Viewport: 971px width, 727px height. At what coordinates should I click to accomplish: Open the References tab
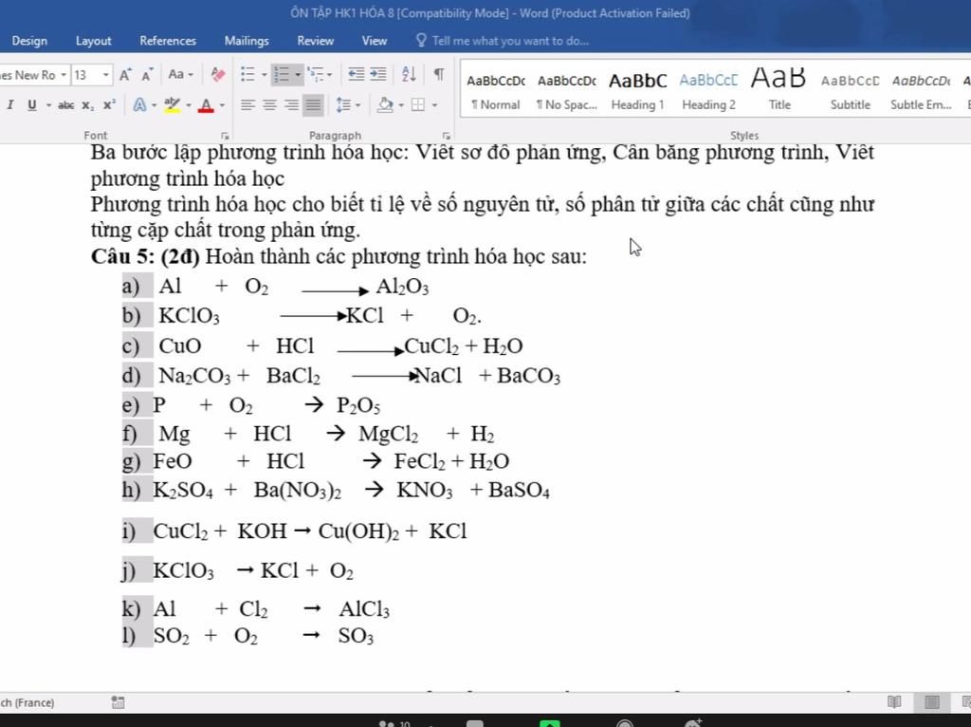click(x=168, y=41)
